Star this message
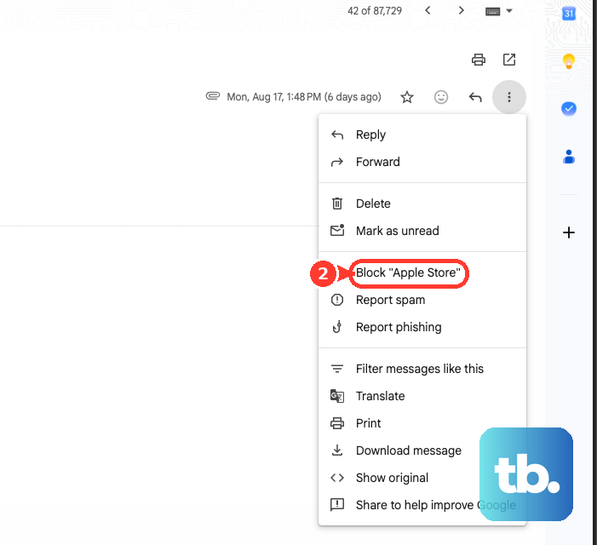Screen dimensions: 597x545 [407, 97]
